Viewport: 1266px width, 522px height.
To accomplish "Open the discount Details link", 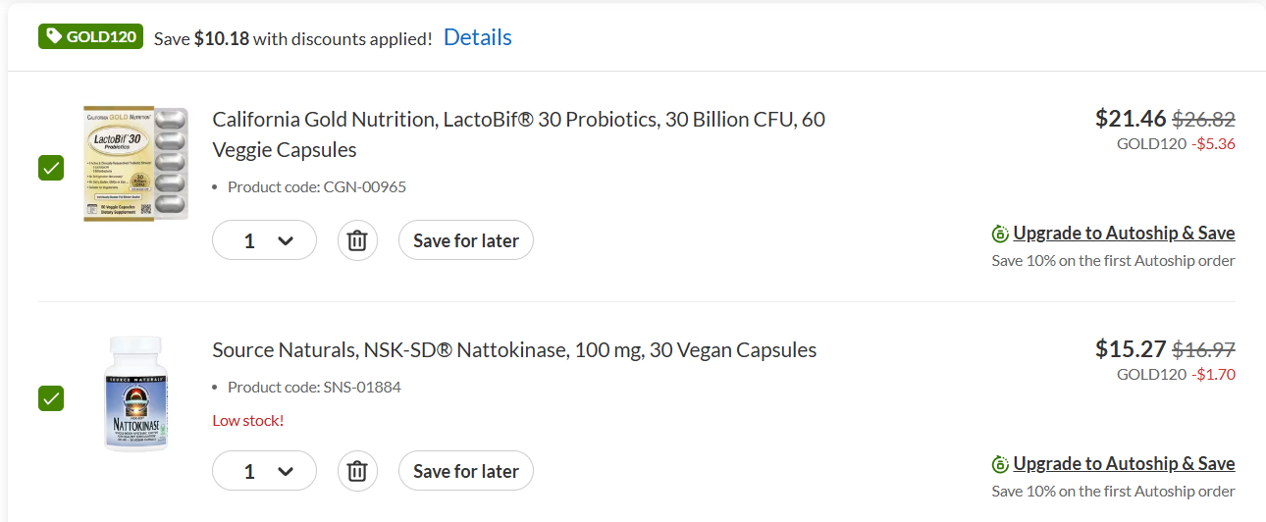I will coord(477,37).
